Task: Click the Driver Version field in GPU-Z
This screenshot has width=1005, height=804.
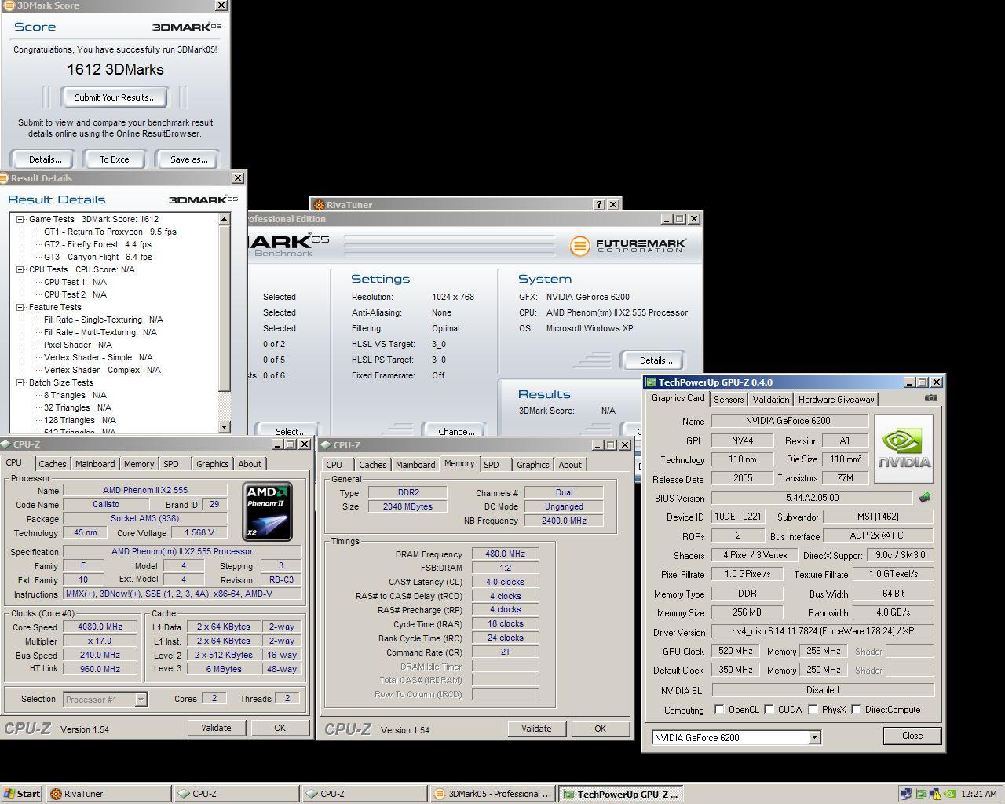Action: click(821, 631)
